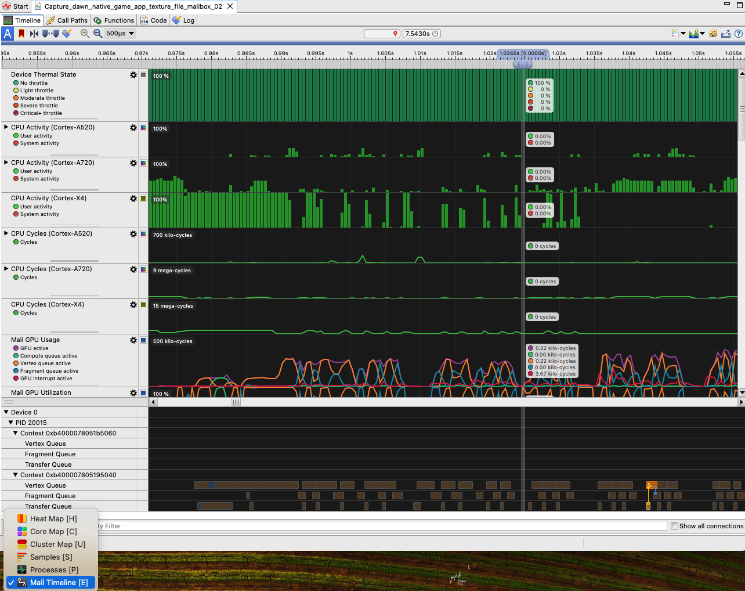
Task: Click the zoom out magnifier icon
Action: coord(96,33)
